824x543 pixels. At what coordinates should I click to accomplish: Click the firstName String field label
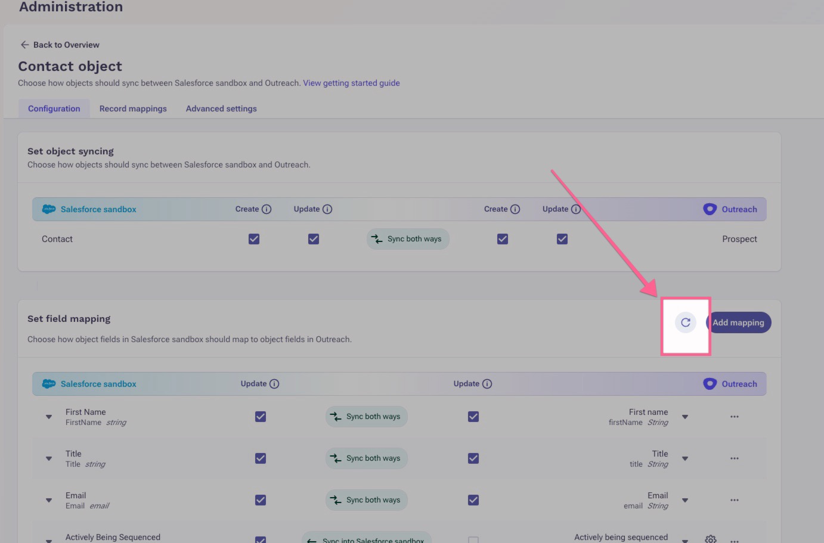638,423
